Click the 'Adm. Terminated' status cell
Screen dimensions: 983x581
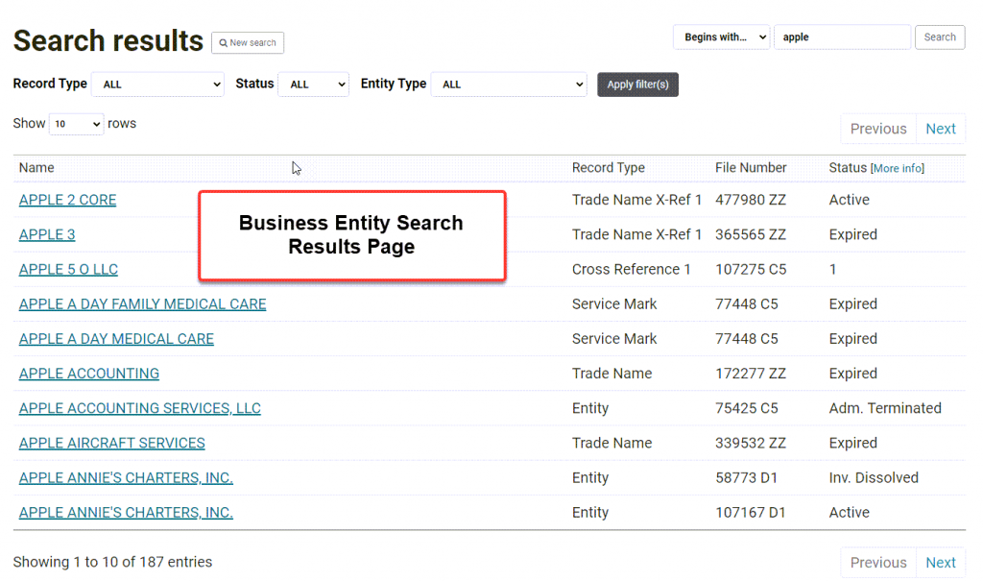(x=885, y=408)
